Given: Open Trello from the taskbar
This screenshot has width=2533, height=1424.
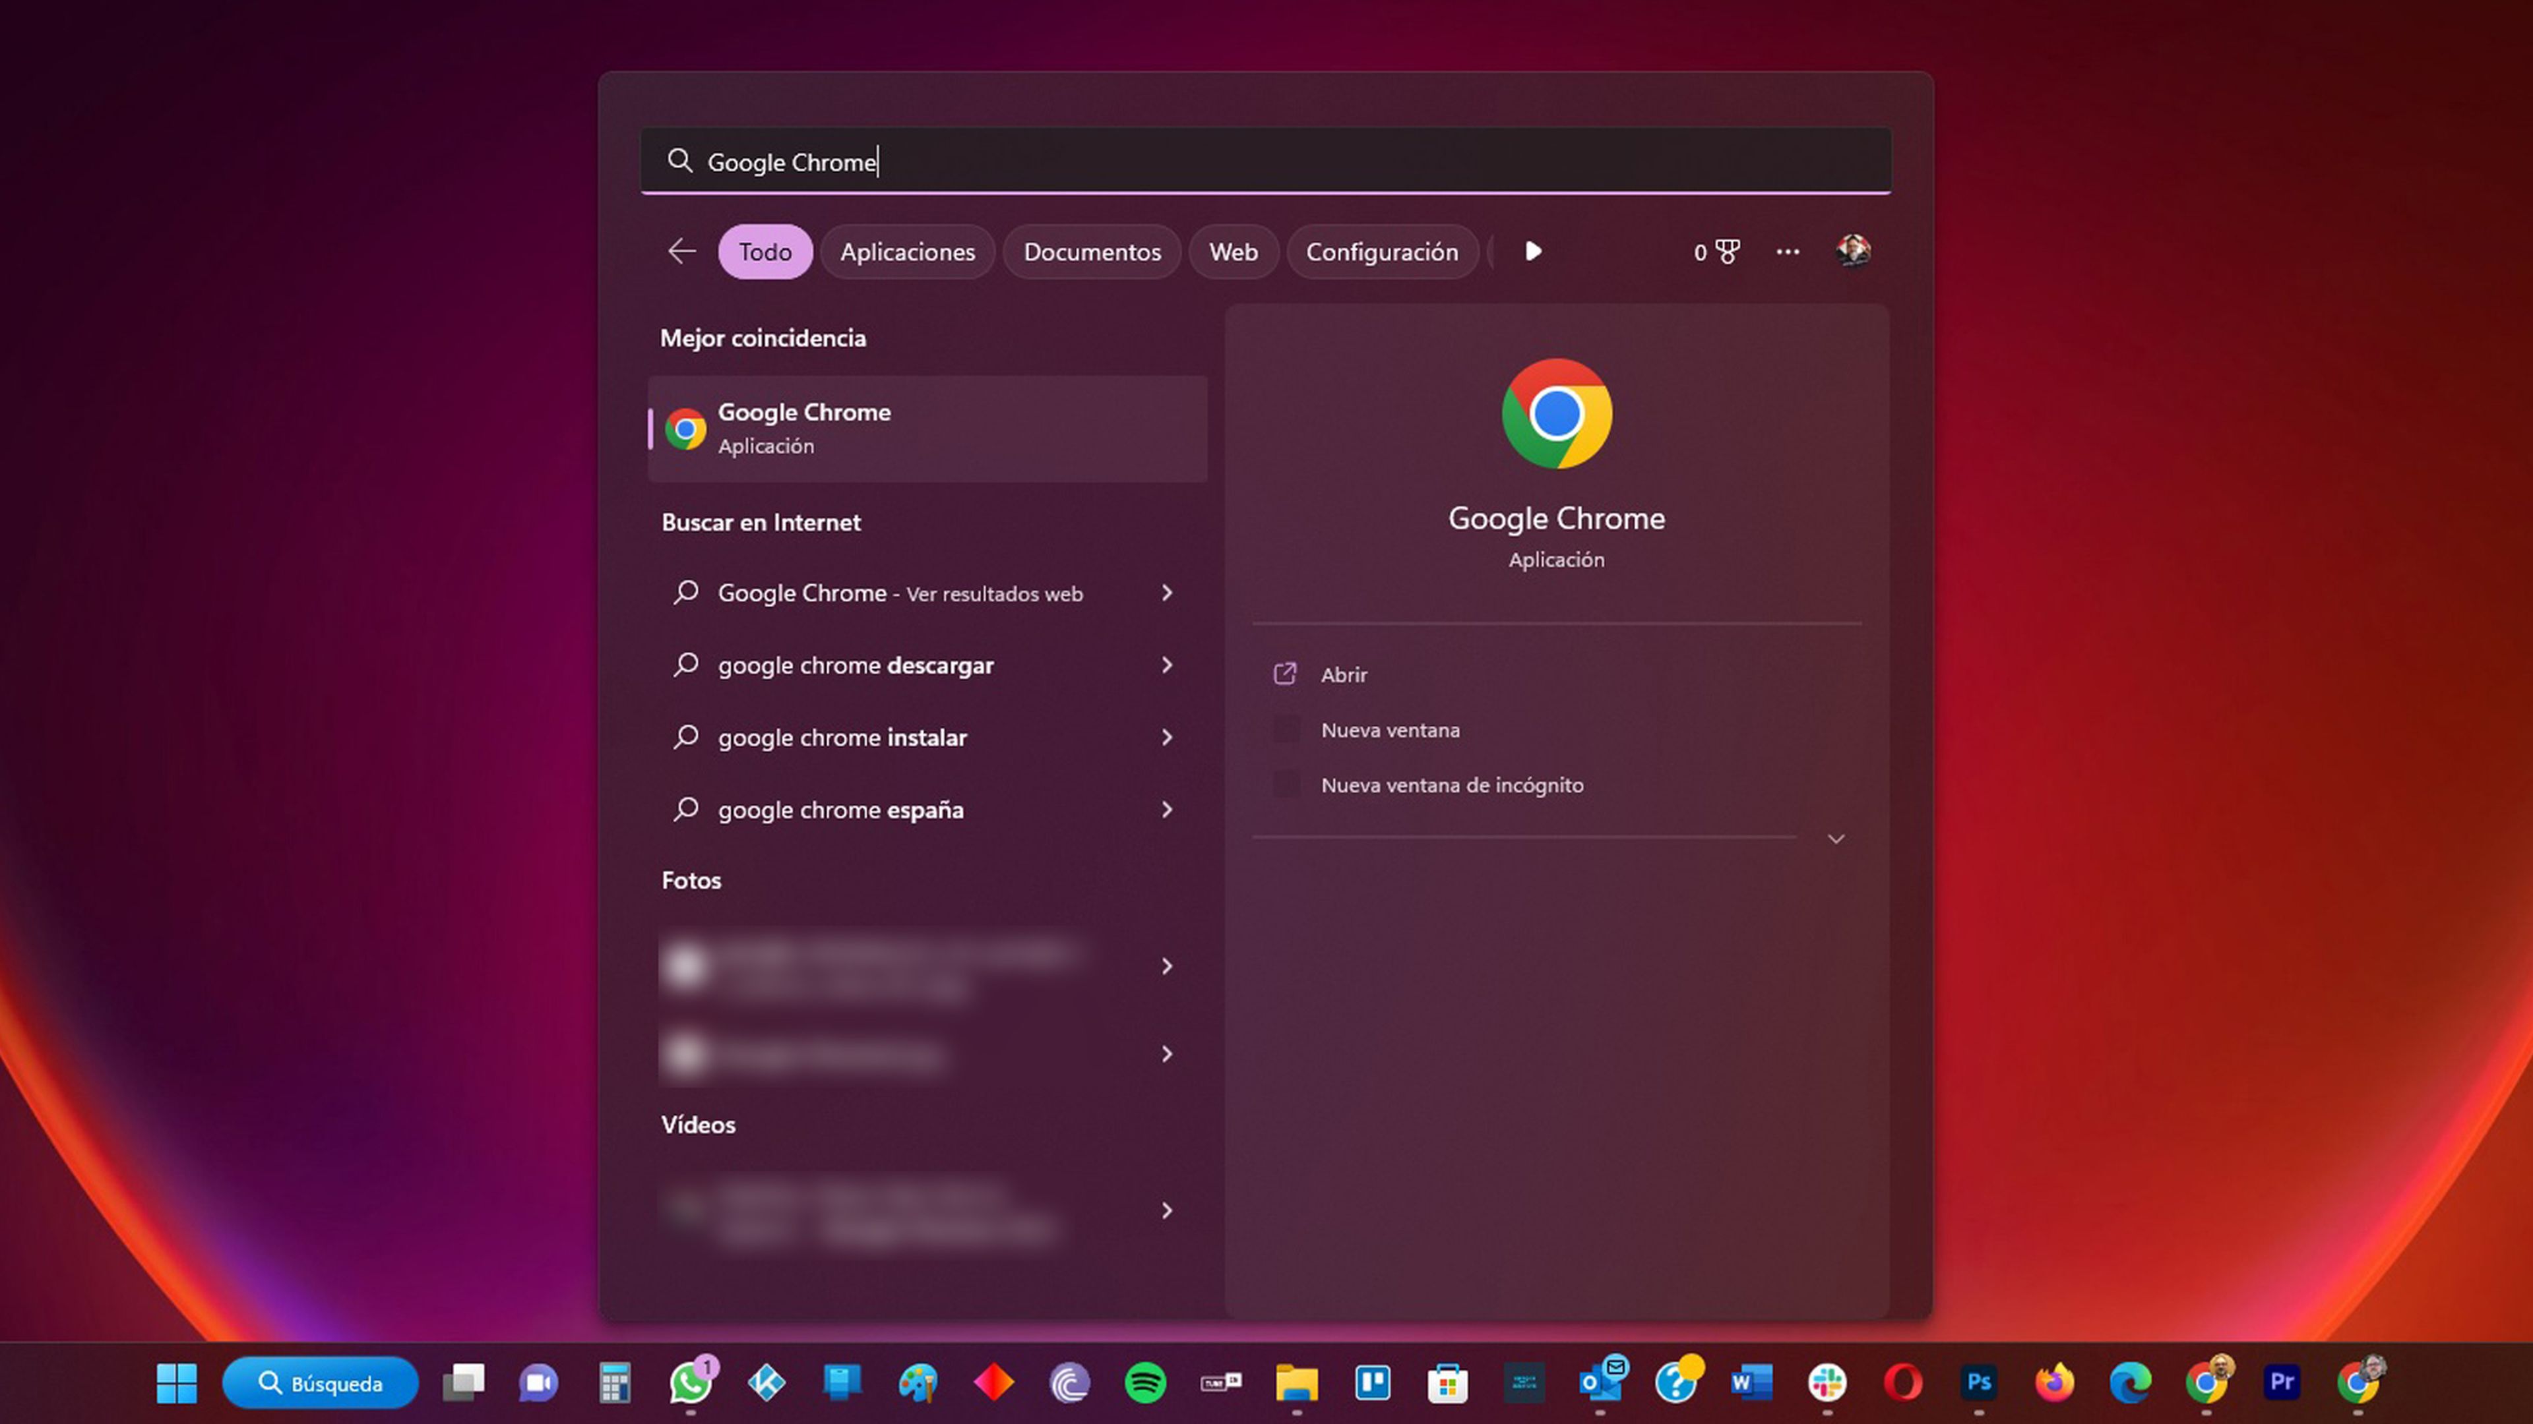Looking at the screenshot, I should click(1373, 1382).
